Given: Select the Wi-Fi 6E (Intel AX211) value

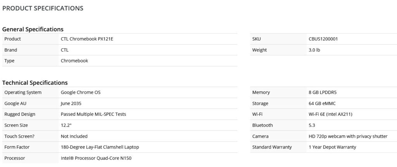Looking at the screenshot, I should 330,115.
